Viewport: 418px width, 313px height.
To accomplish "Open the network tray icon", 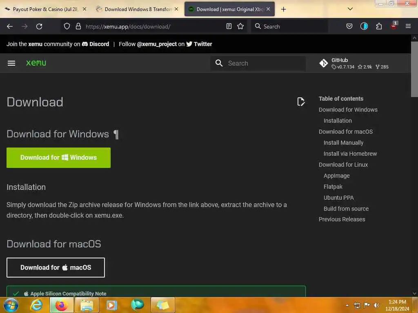I will pos(357,305).
